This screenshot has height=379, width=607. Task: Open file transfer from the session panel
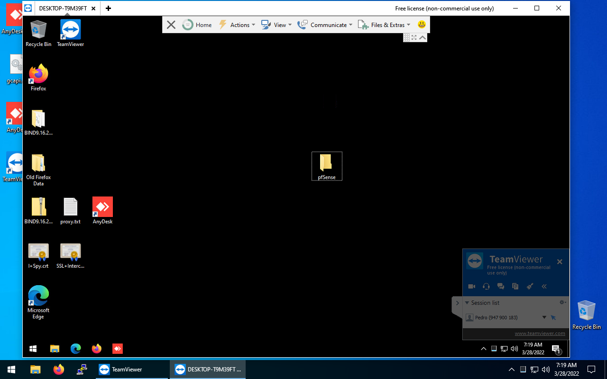click(x=515, y=286)
